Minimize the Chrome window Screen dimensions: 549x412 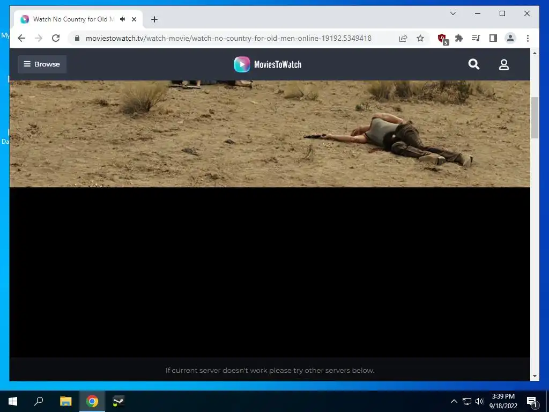coord(478,13)
